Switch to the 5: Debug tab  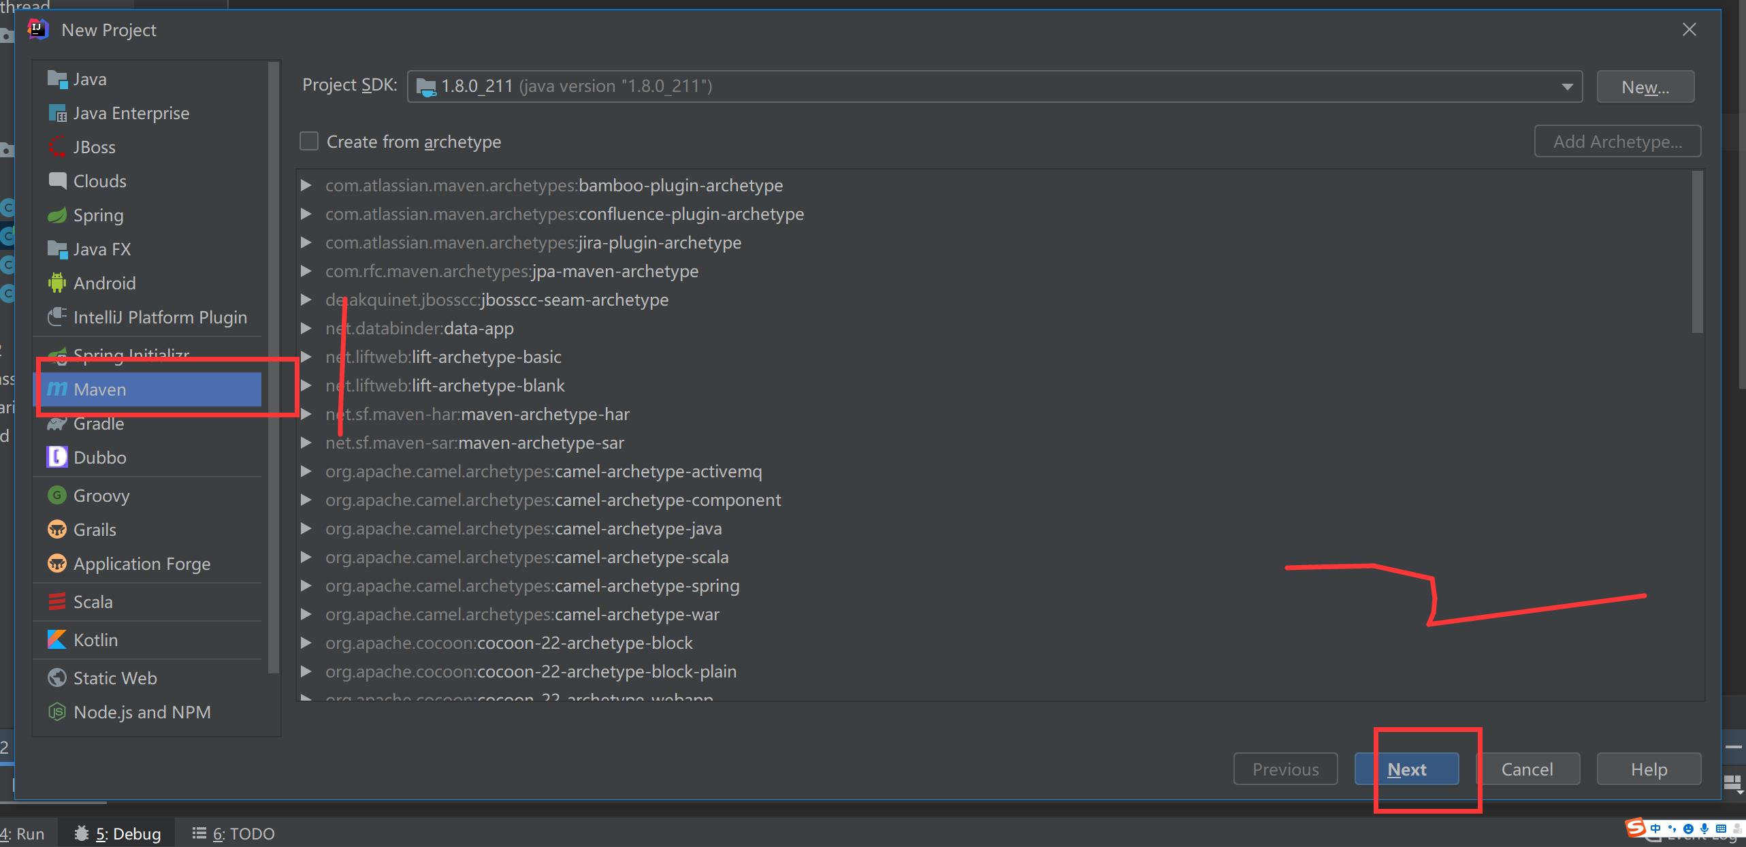coord(117,833)
